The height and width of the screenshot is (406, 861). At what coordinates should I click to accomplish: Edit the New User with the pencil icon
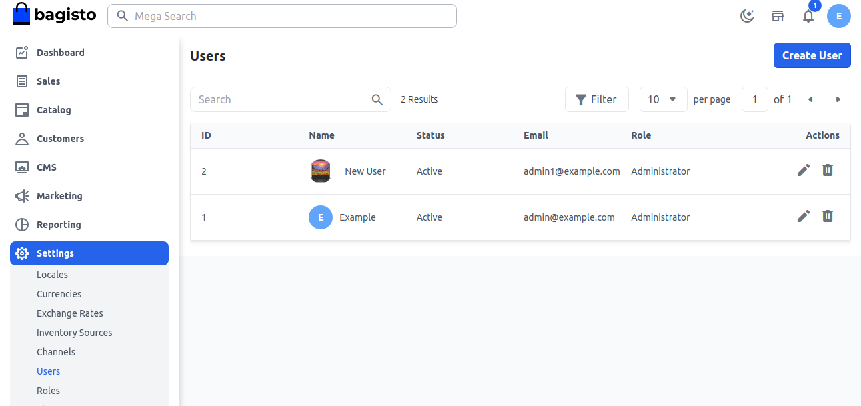pos(803,170)
